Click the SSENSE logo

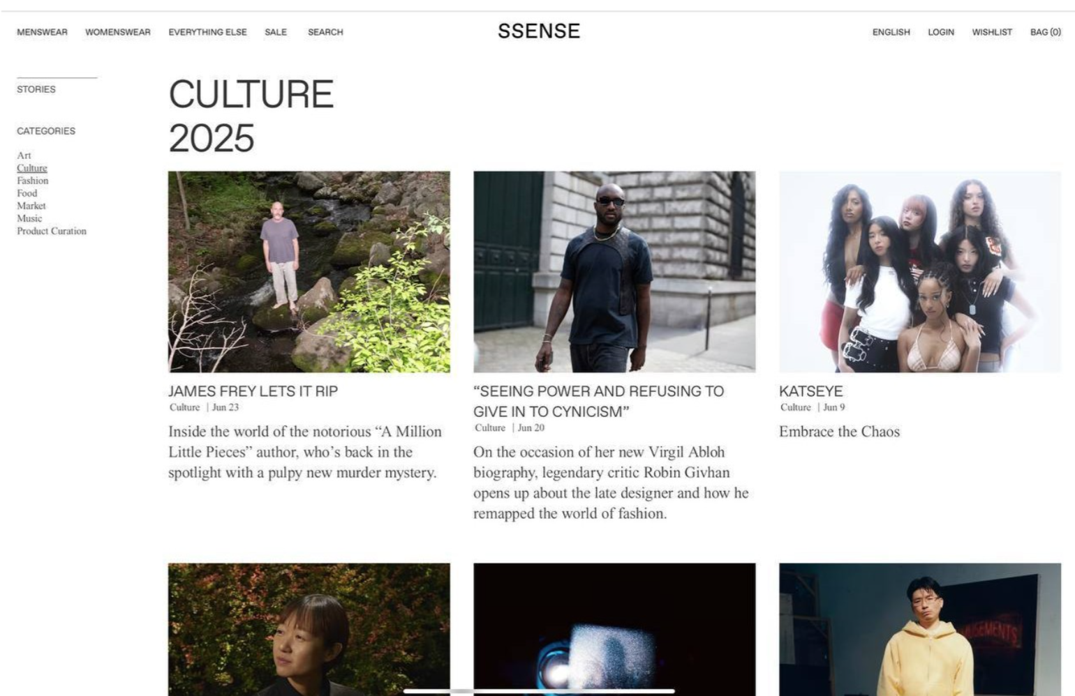(x=539, y=31)
